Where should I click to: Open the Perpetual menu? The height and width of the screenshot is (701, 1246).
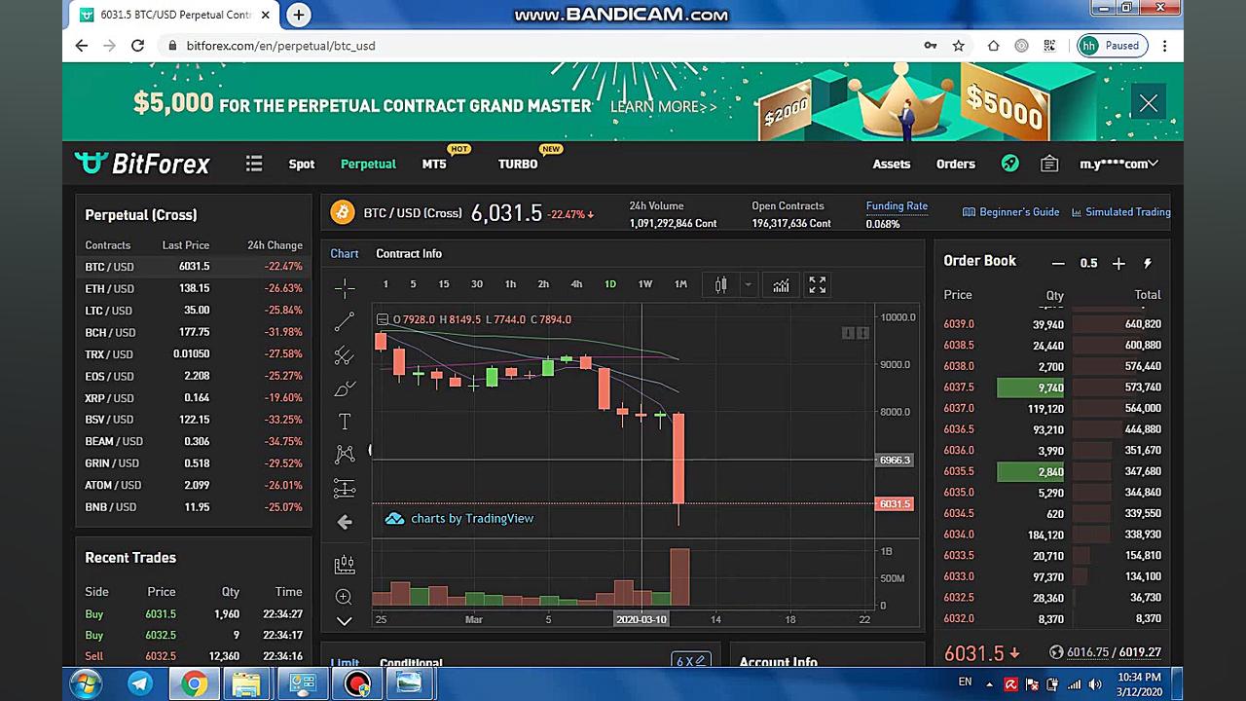tap(368, 164)
